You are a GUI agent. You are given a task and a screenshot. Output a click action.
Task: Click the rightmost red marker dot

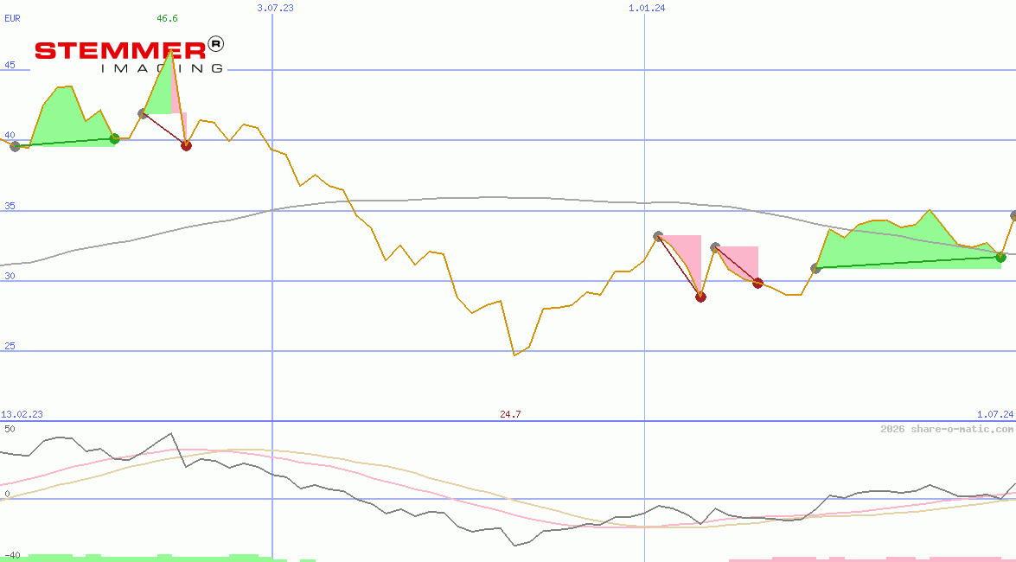point(757,283)
